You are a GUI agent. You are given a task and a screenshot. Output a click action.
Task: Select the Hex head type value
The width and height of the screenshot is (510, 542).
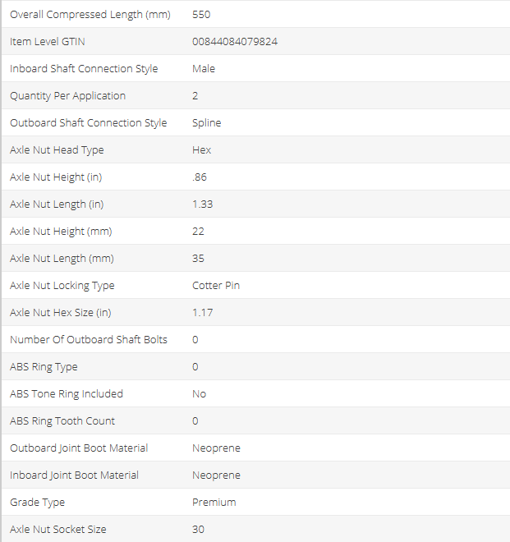coord(201,149)
